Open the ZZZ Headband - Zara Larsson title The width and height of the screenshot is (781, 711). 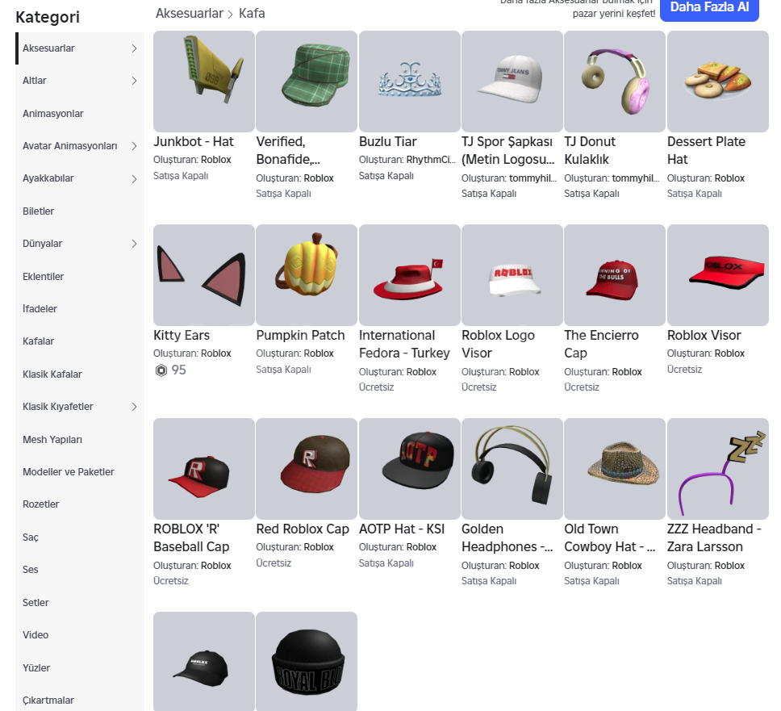714,537
